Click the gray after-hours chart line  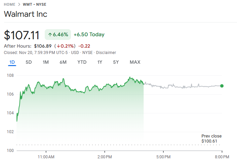tap(182, 87)
